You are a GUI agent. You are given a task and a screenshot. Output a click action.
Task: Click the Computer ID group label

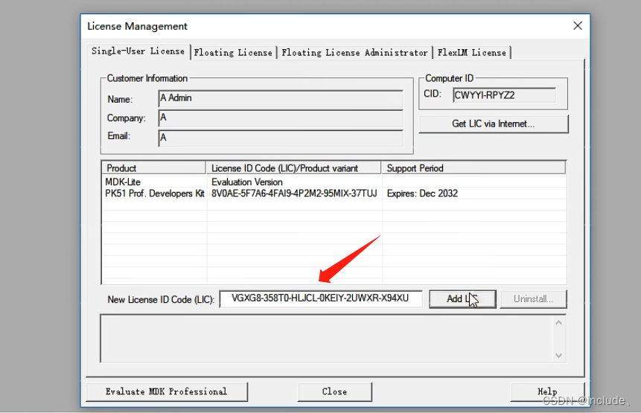449,78
